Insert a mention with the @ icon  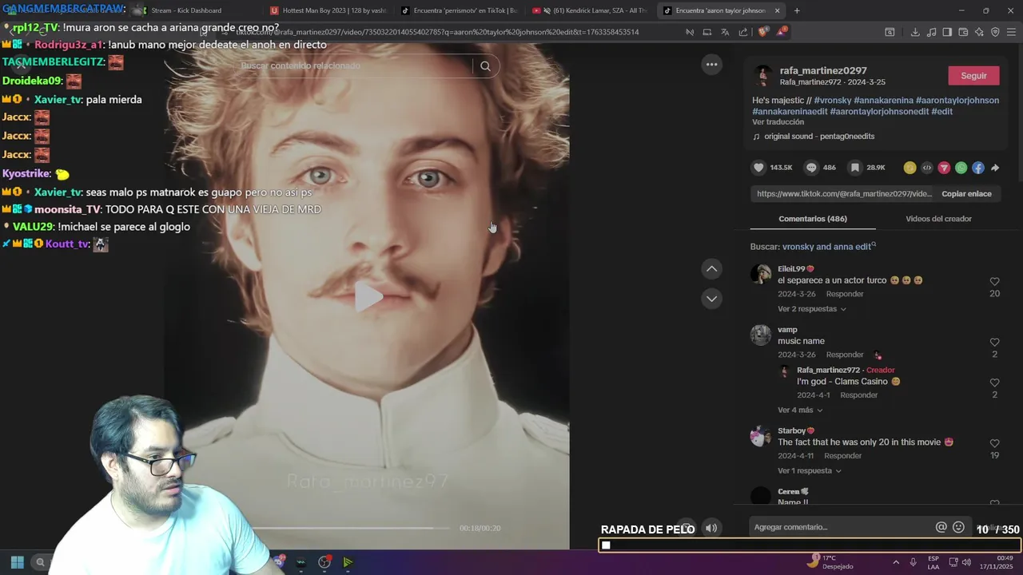(x=941, y=527)
